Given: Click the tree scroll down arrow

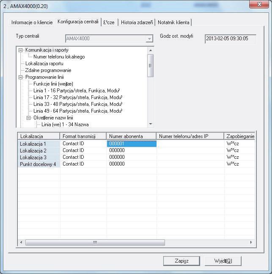Looking at the screenshot, I should pyautogui.click(x=151, y=124).
